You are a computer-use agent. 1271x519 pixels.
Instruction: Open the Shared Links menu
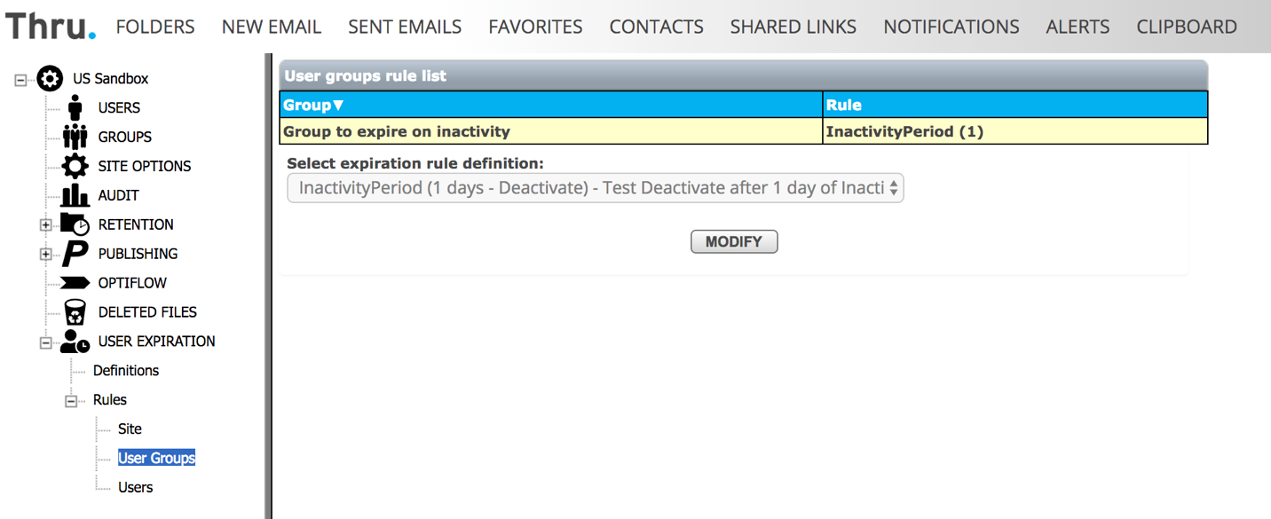[x=793, y=27]
